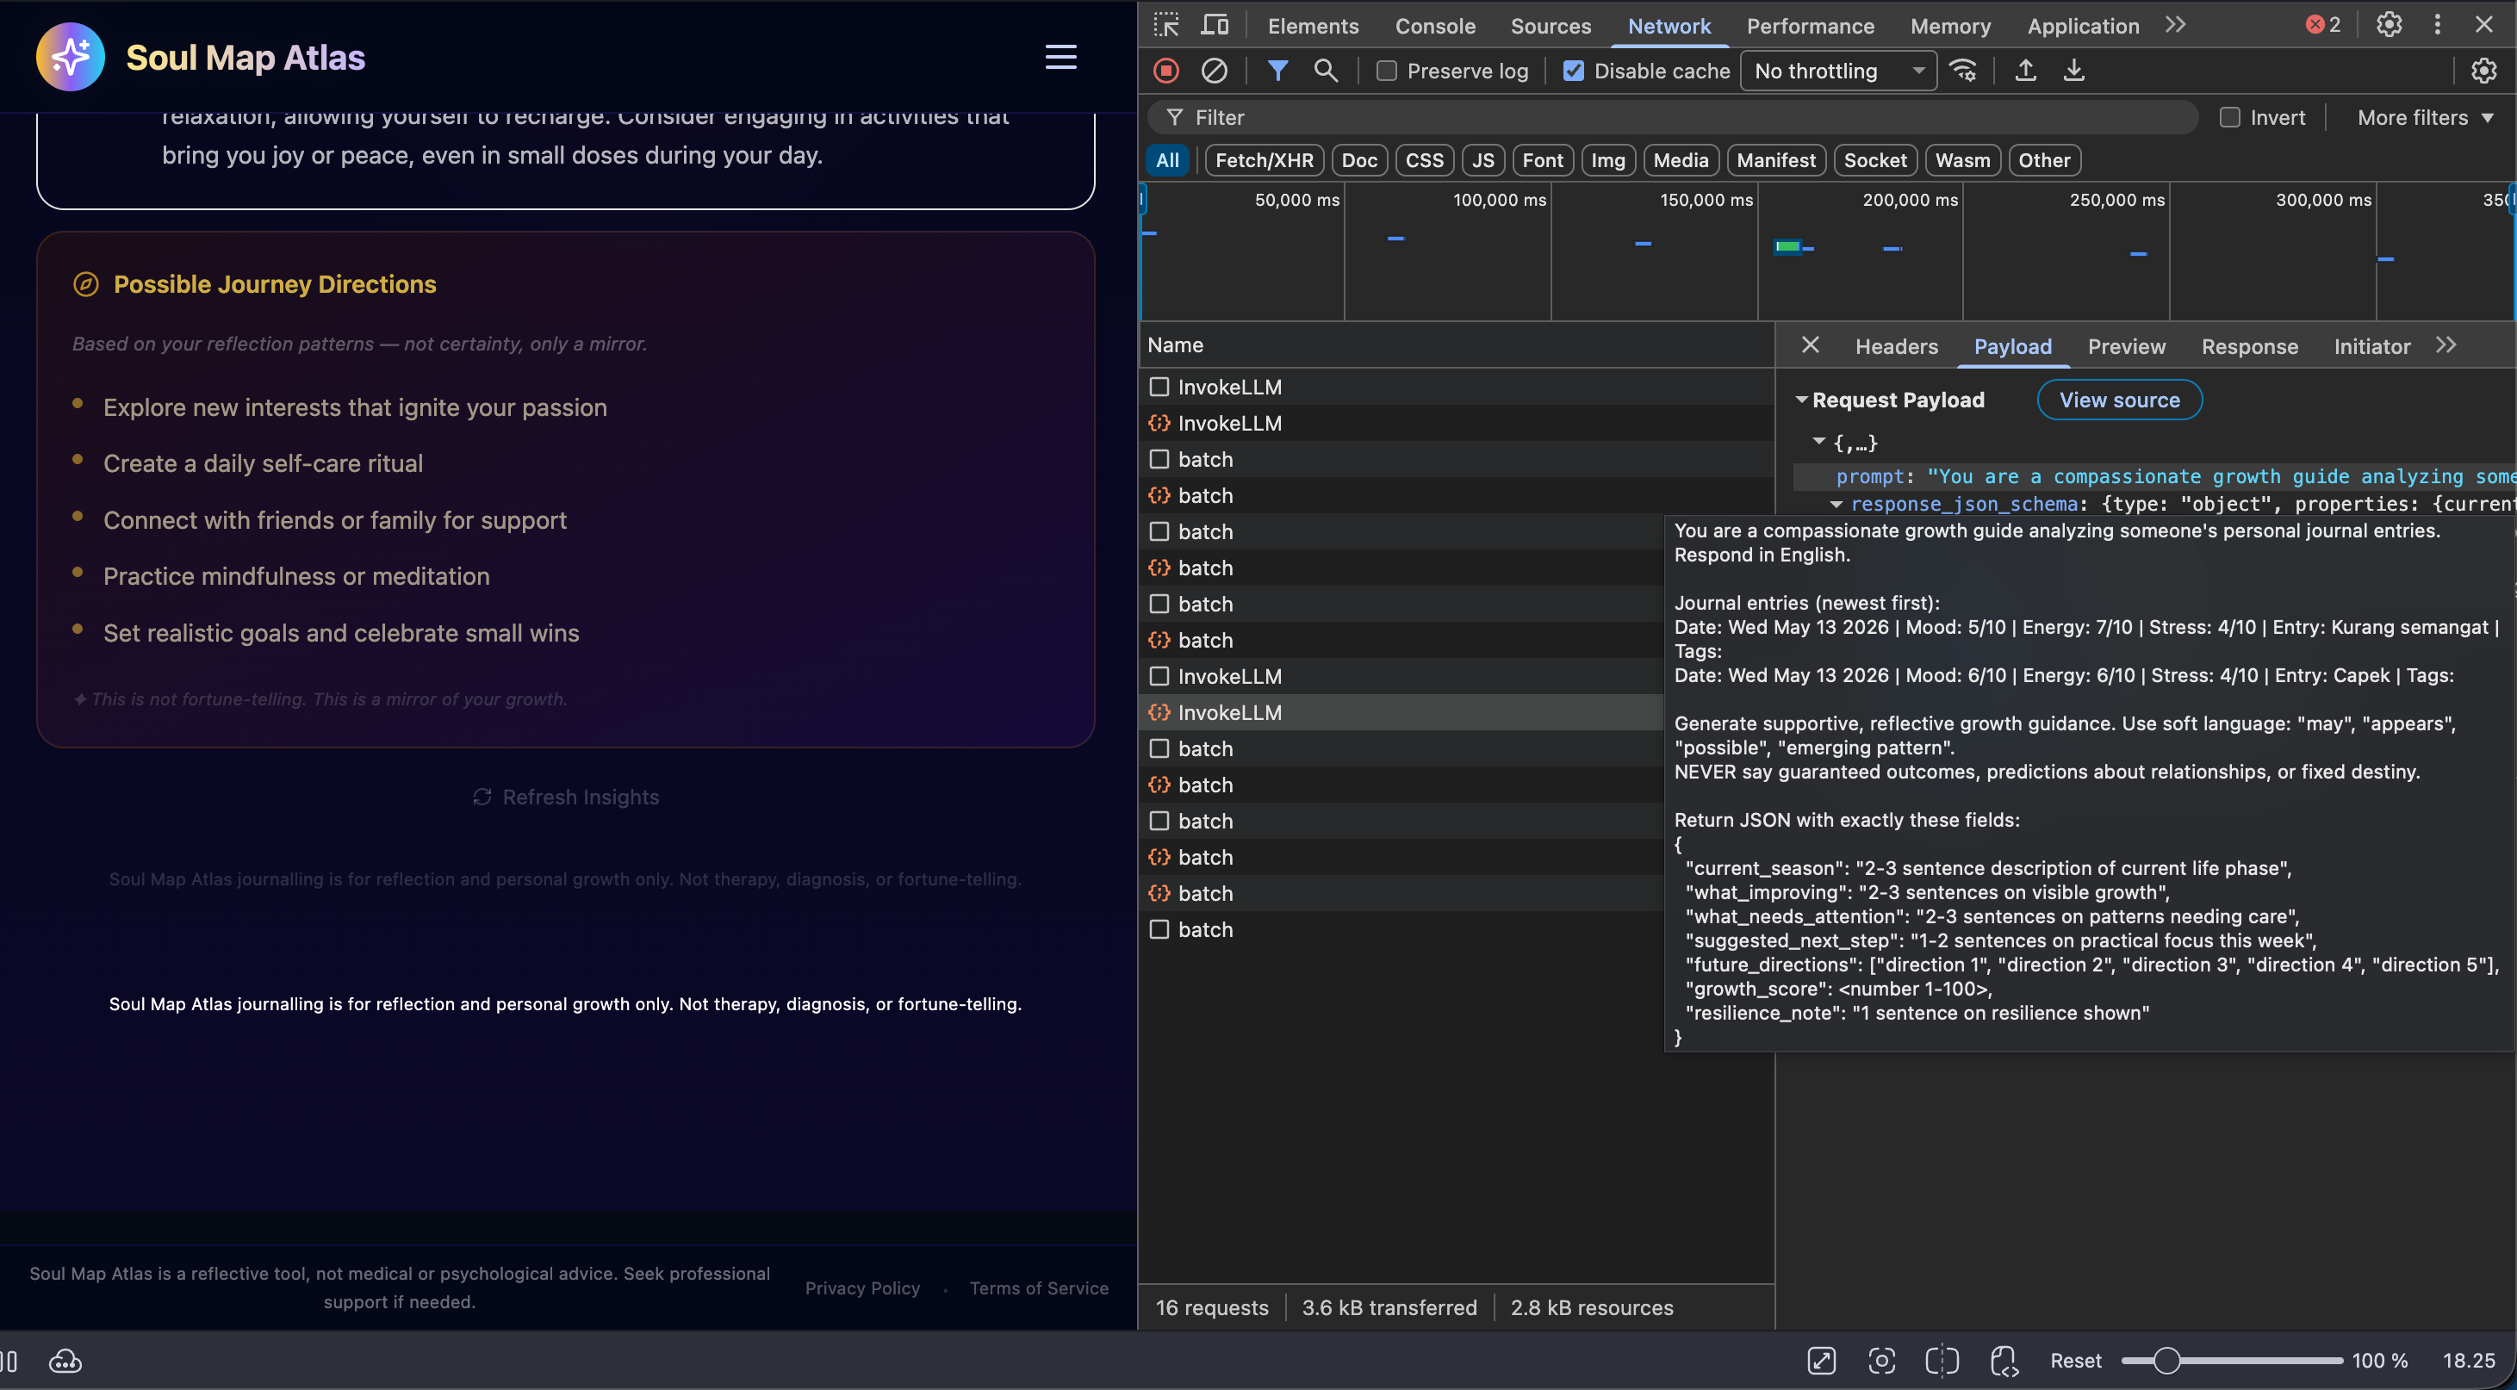
Task: Open the Preview tab of the request
Action: [2126, 346]
